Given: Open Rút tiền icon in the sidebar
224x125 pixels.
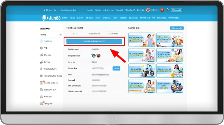Looking at the screenshot, I should coord(41,62).
